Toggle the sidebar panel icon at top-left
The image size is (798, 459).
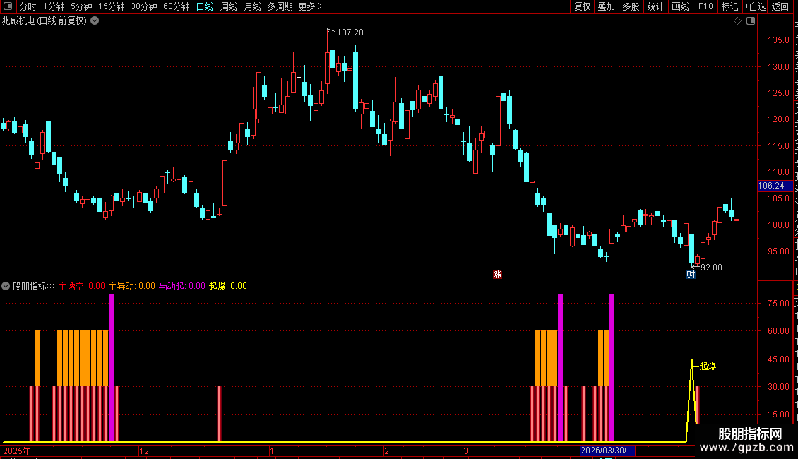pos(8,6)
